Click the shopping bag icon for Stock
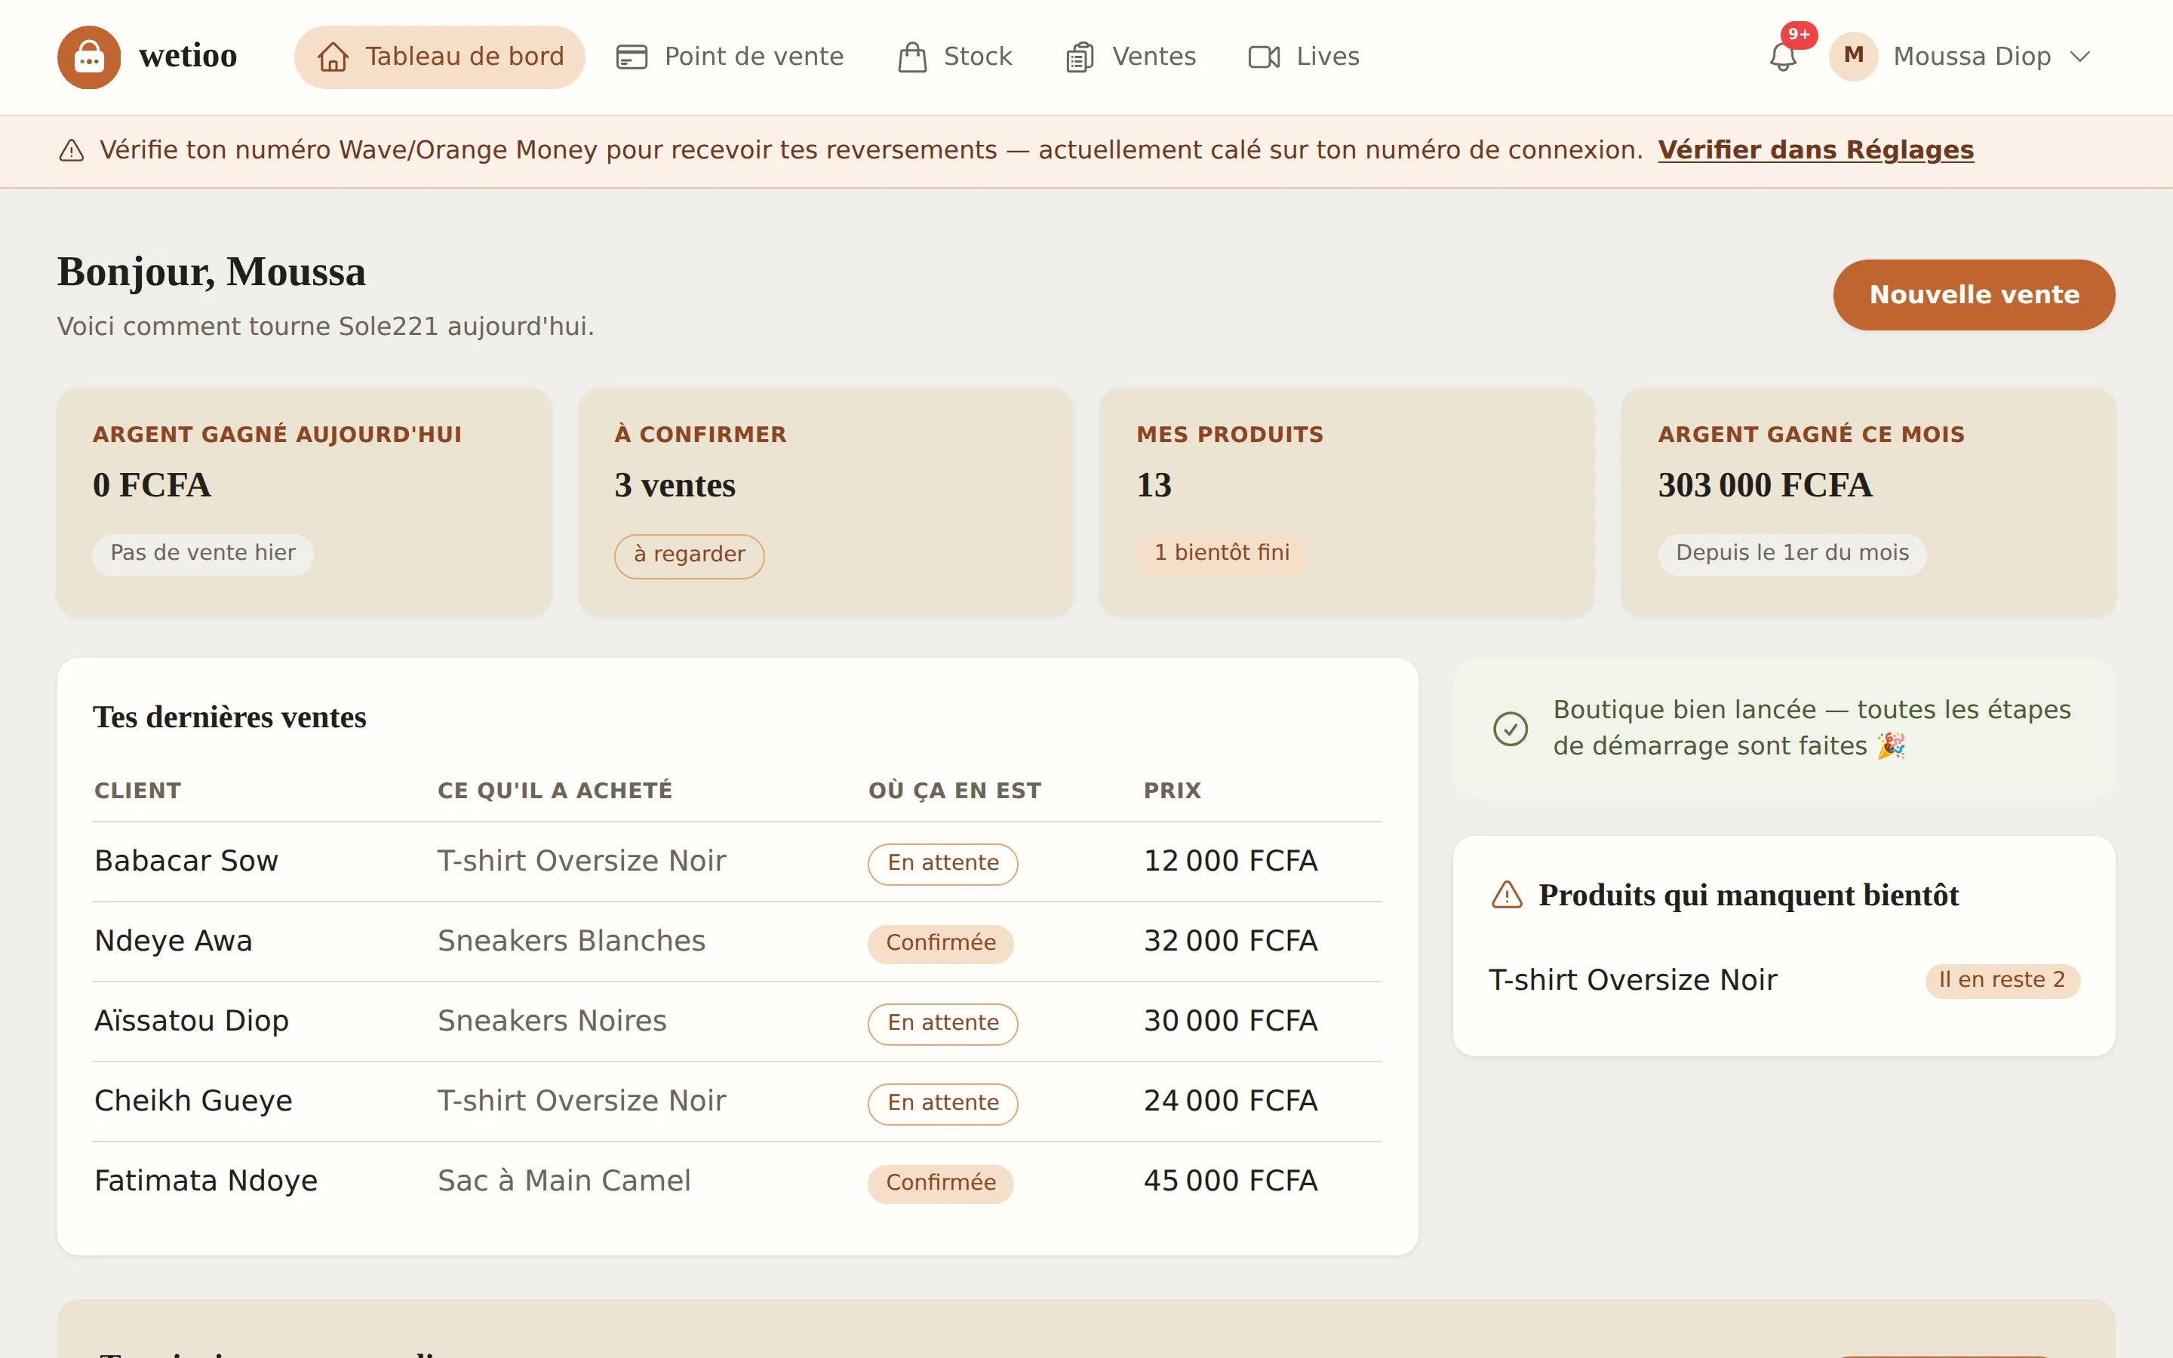The image size is (2173, 1358). pos(912,57)
